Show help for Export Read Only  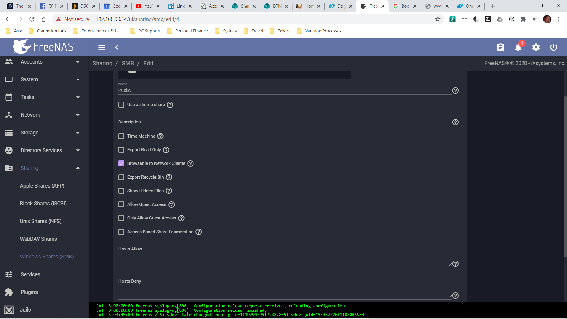(166, 150)
